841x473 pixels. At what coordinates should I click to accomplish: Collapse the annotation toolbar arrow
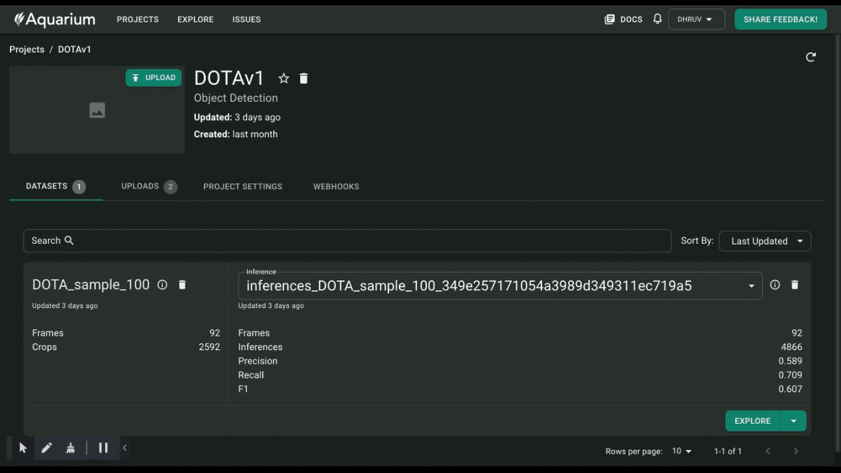[x=125, y=448]
